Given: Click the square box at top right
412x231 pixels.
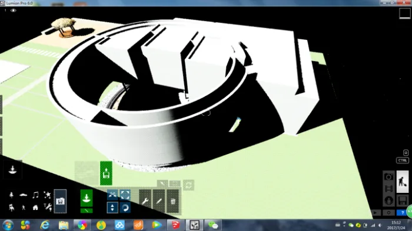Looking at the screenshot, I should pyautogui.click(x=404, y=14).
